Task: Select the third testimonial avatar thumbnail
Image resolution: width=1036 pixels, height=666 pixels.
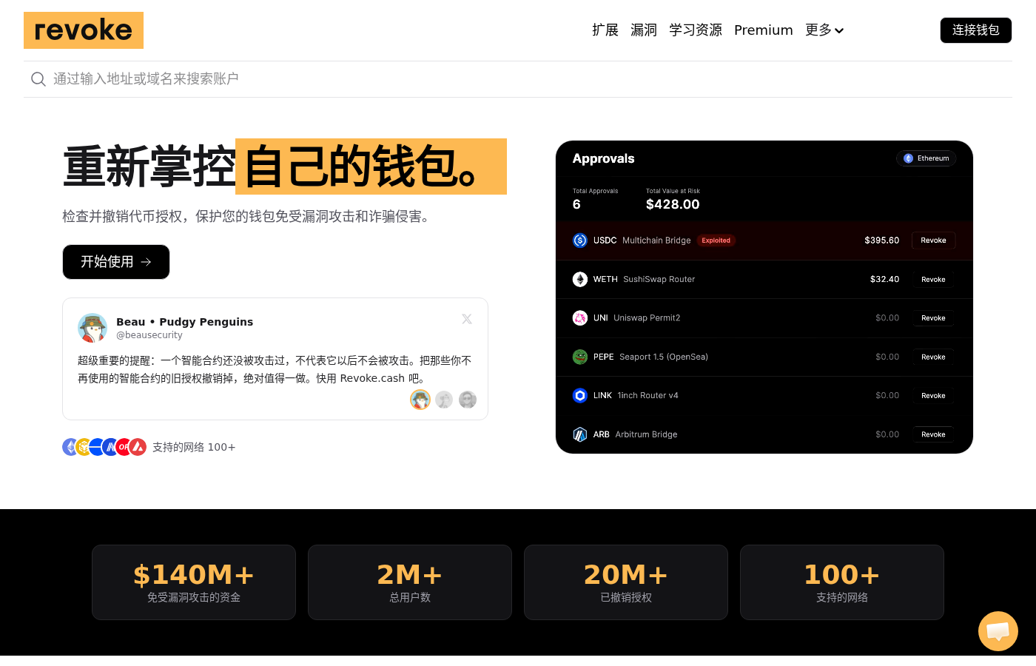Action: pyautogui.click(x=468, y=400)
